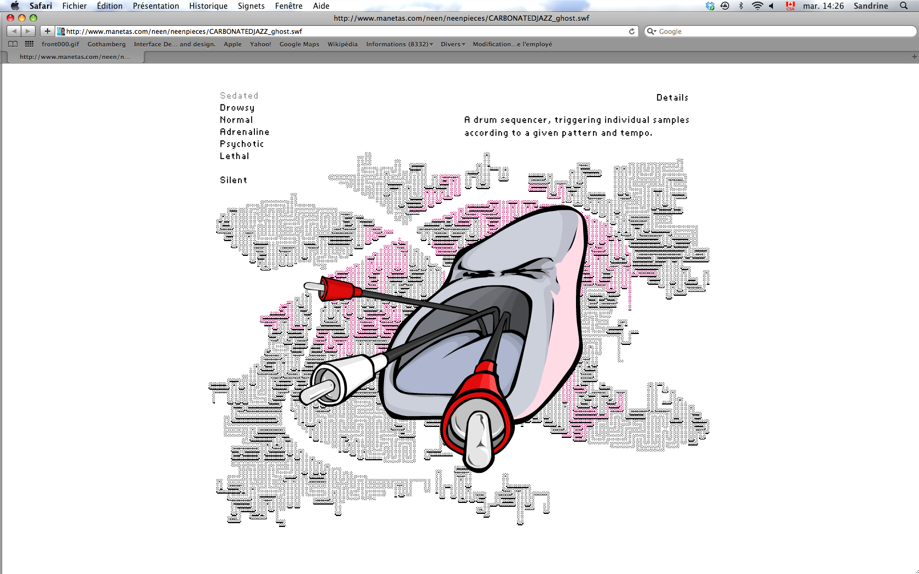Open the Historique menu
This screenshot has width=919, height=574.
[x=208, y=6]
